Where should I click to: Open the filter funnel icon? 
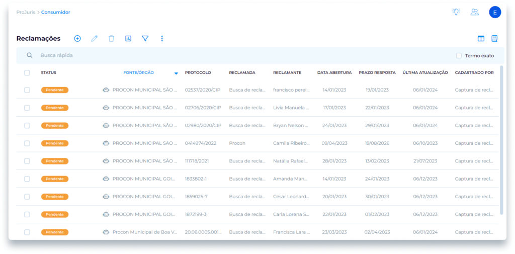pyautogui.click(x=145, y=38)
